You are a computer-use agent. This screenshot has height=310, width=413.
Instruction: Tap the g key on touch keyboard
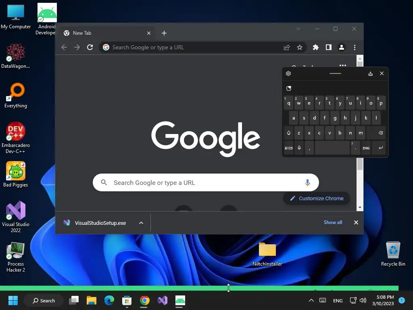(x=335, y=118)
